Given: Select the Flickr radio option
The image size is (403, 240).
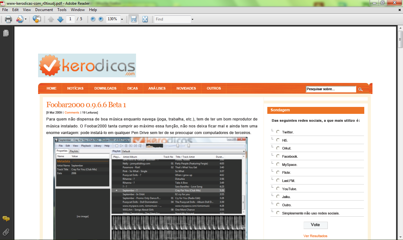Looking at the screenshot, I should point(278,173).
